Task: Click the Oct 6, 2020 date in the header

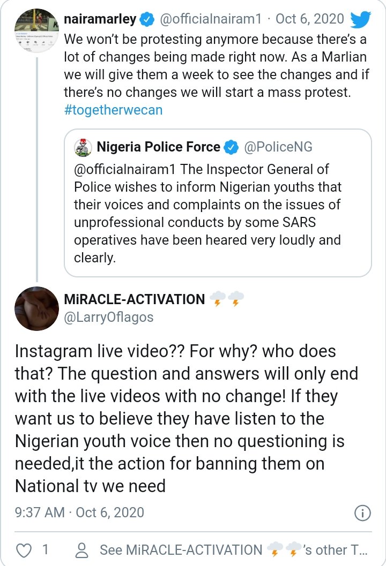Action: click(309, 20)
